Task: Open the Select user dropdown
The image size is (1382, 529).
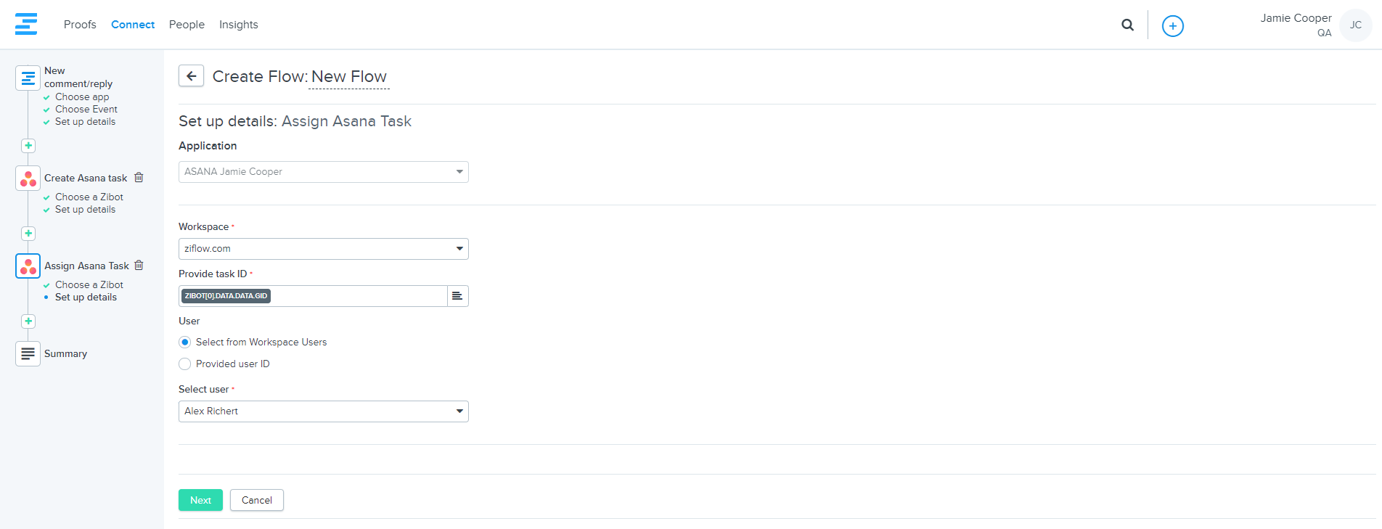Action: (x=323, y=411)
